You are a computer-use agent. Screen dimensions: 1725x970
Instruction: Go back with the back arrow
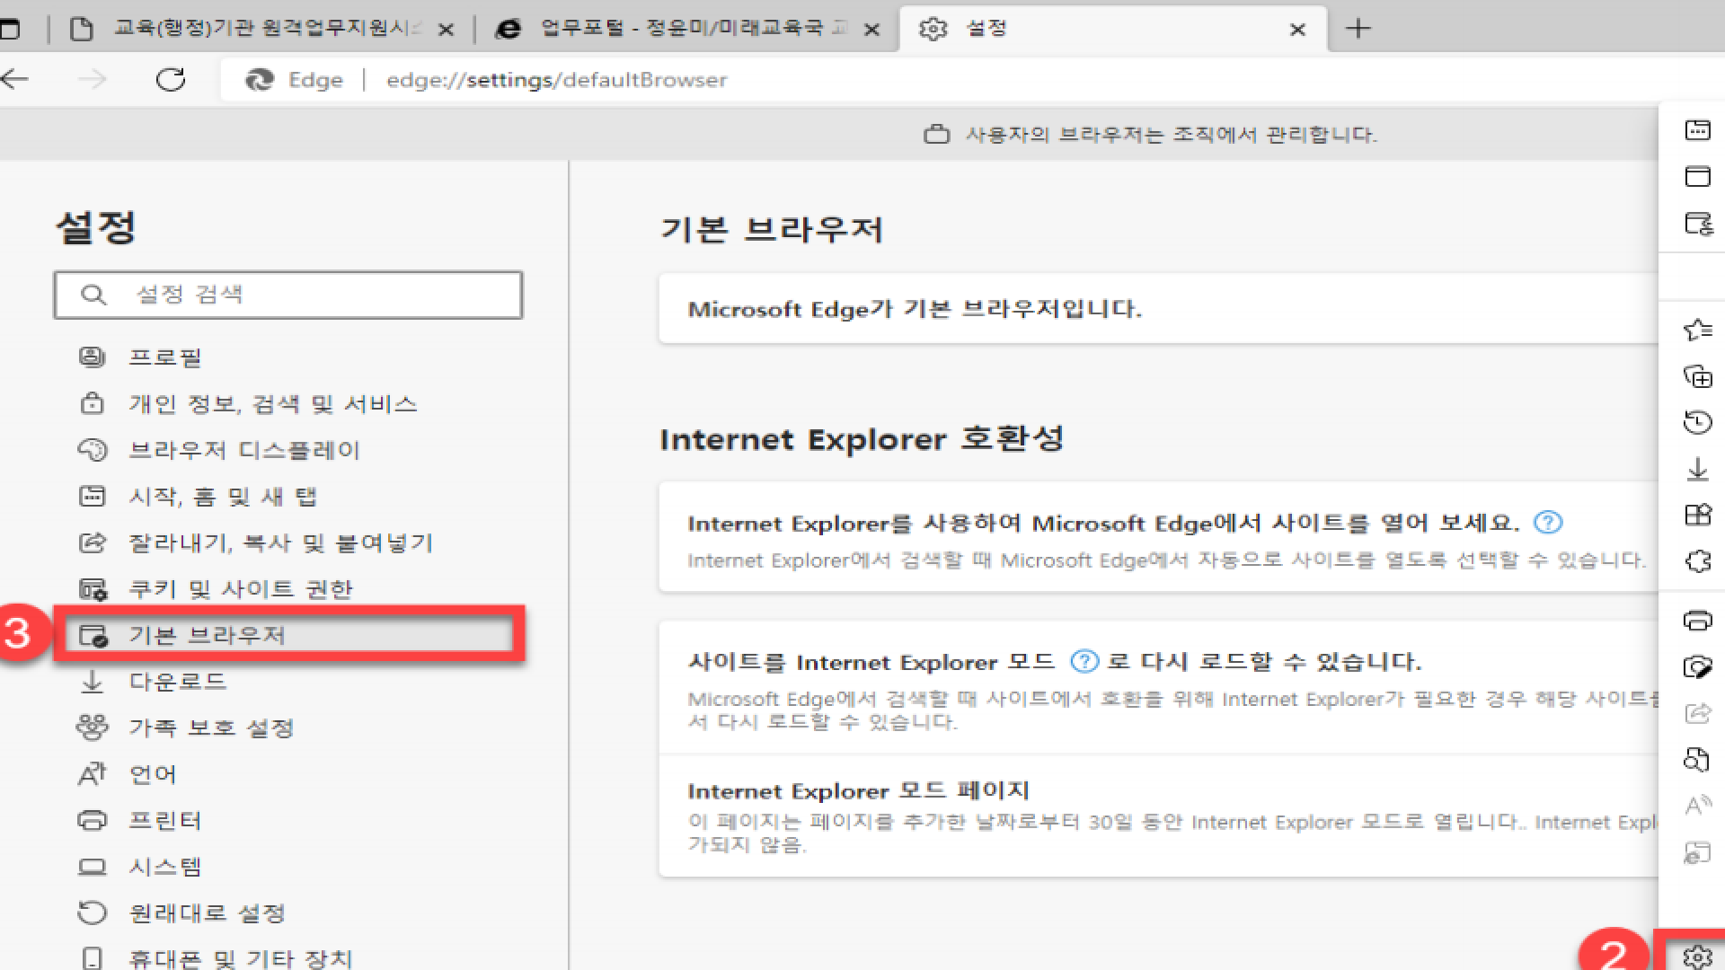click(x=15, y=79)
